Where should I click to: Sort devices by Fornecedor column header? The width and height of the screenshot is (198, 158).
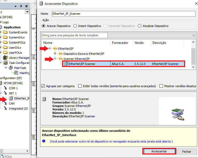tap(120, 43)
